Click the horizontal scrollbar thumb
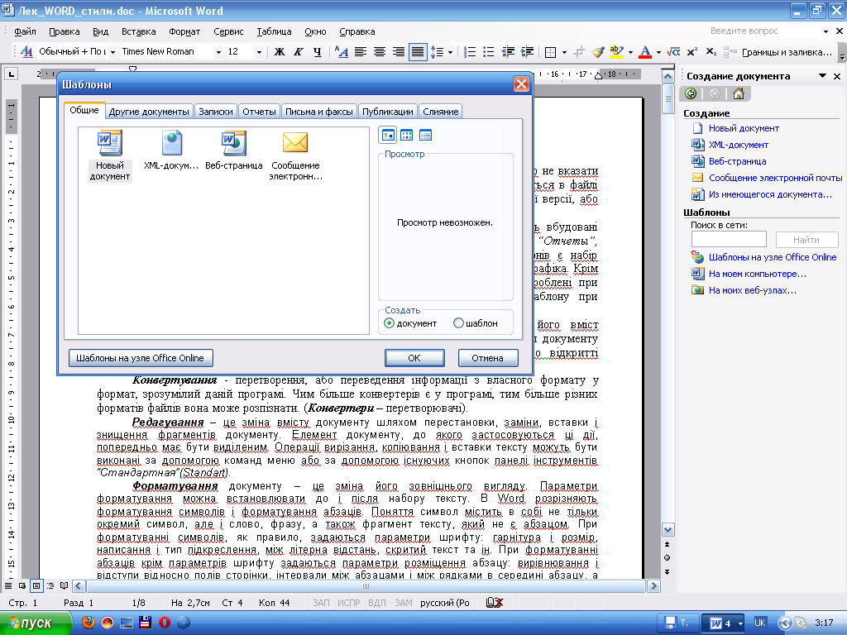Screen dimensions: 847x635 click(x=366, y=586)
